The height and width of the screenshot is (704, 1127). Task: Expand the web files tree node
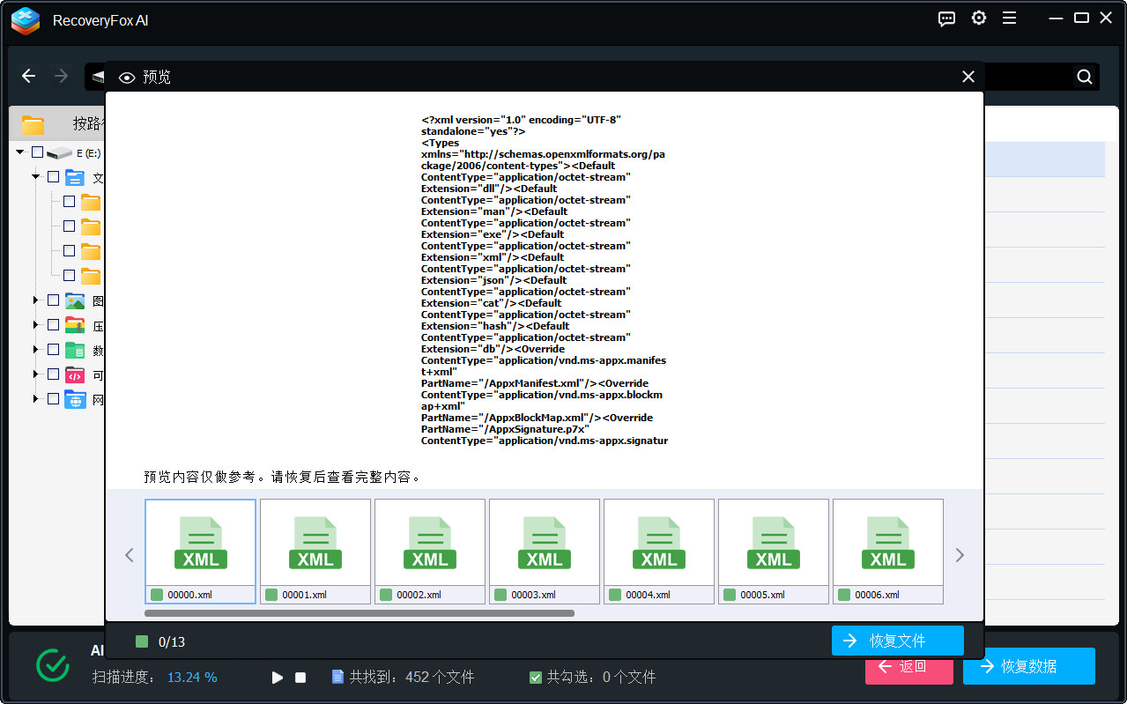point(36,399)
